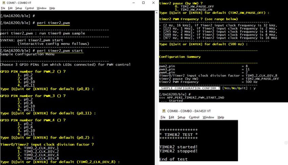Click 'timer2 PWM Frequency ?' prompt line

tap(199, 19)
